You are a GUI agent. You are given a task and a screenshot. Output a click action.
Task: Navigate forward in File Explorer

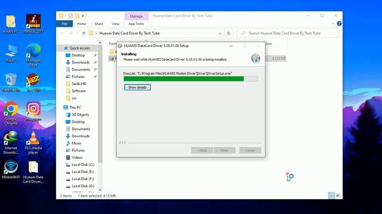coord(70,33)
